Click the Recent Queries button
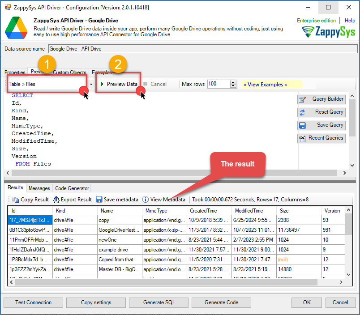The width and height of the screenshot is (360, 315). click(x=321, y=138)
